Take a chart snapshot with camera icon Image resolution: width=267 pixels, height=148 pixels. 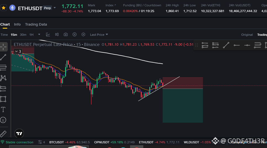65,34
